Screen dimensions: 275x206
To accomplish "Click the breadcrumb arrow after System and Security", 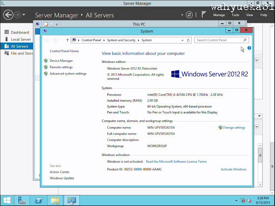I will tap(139, 40).
